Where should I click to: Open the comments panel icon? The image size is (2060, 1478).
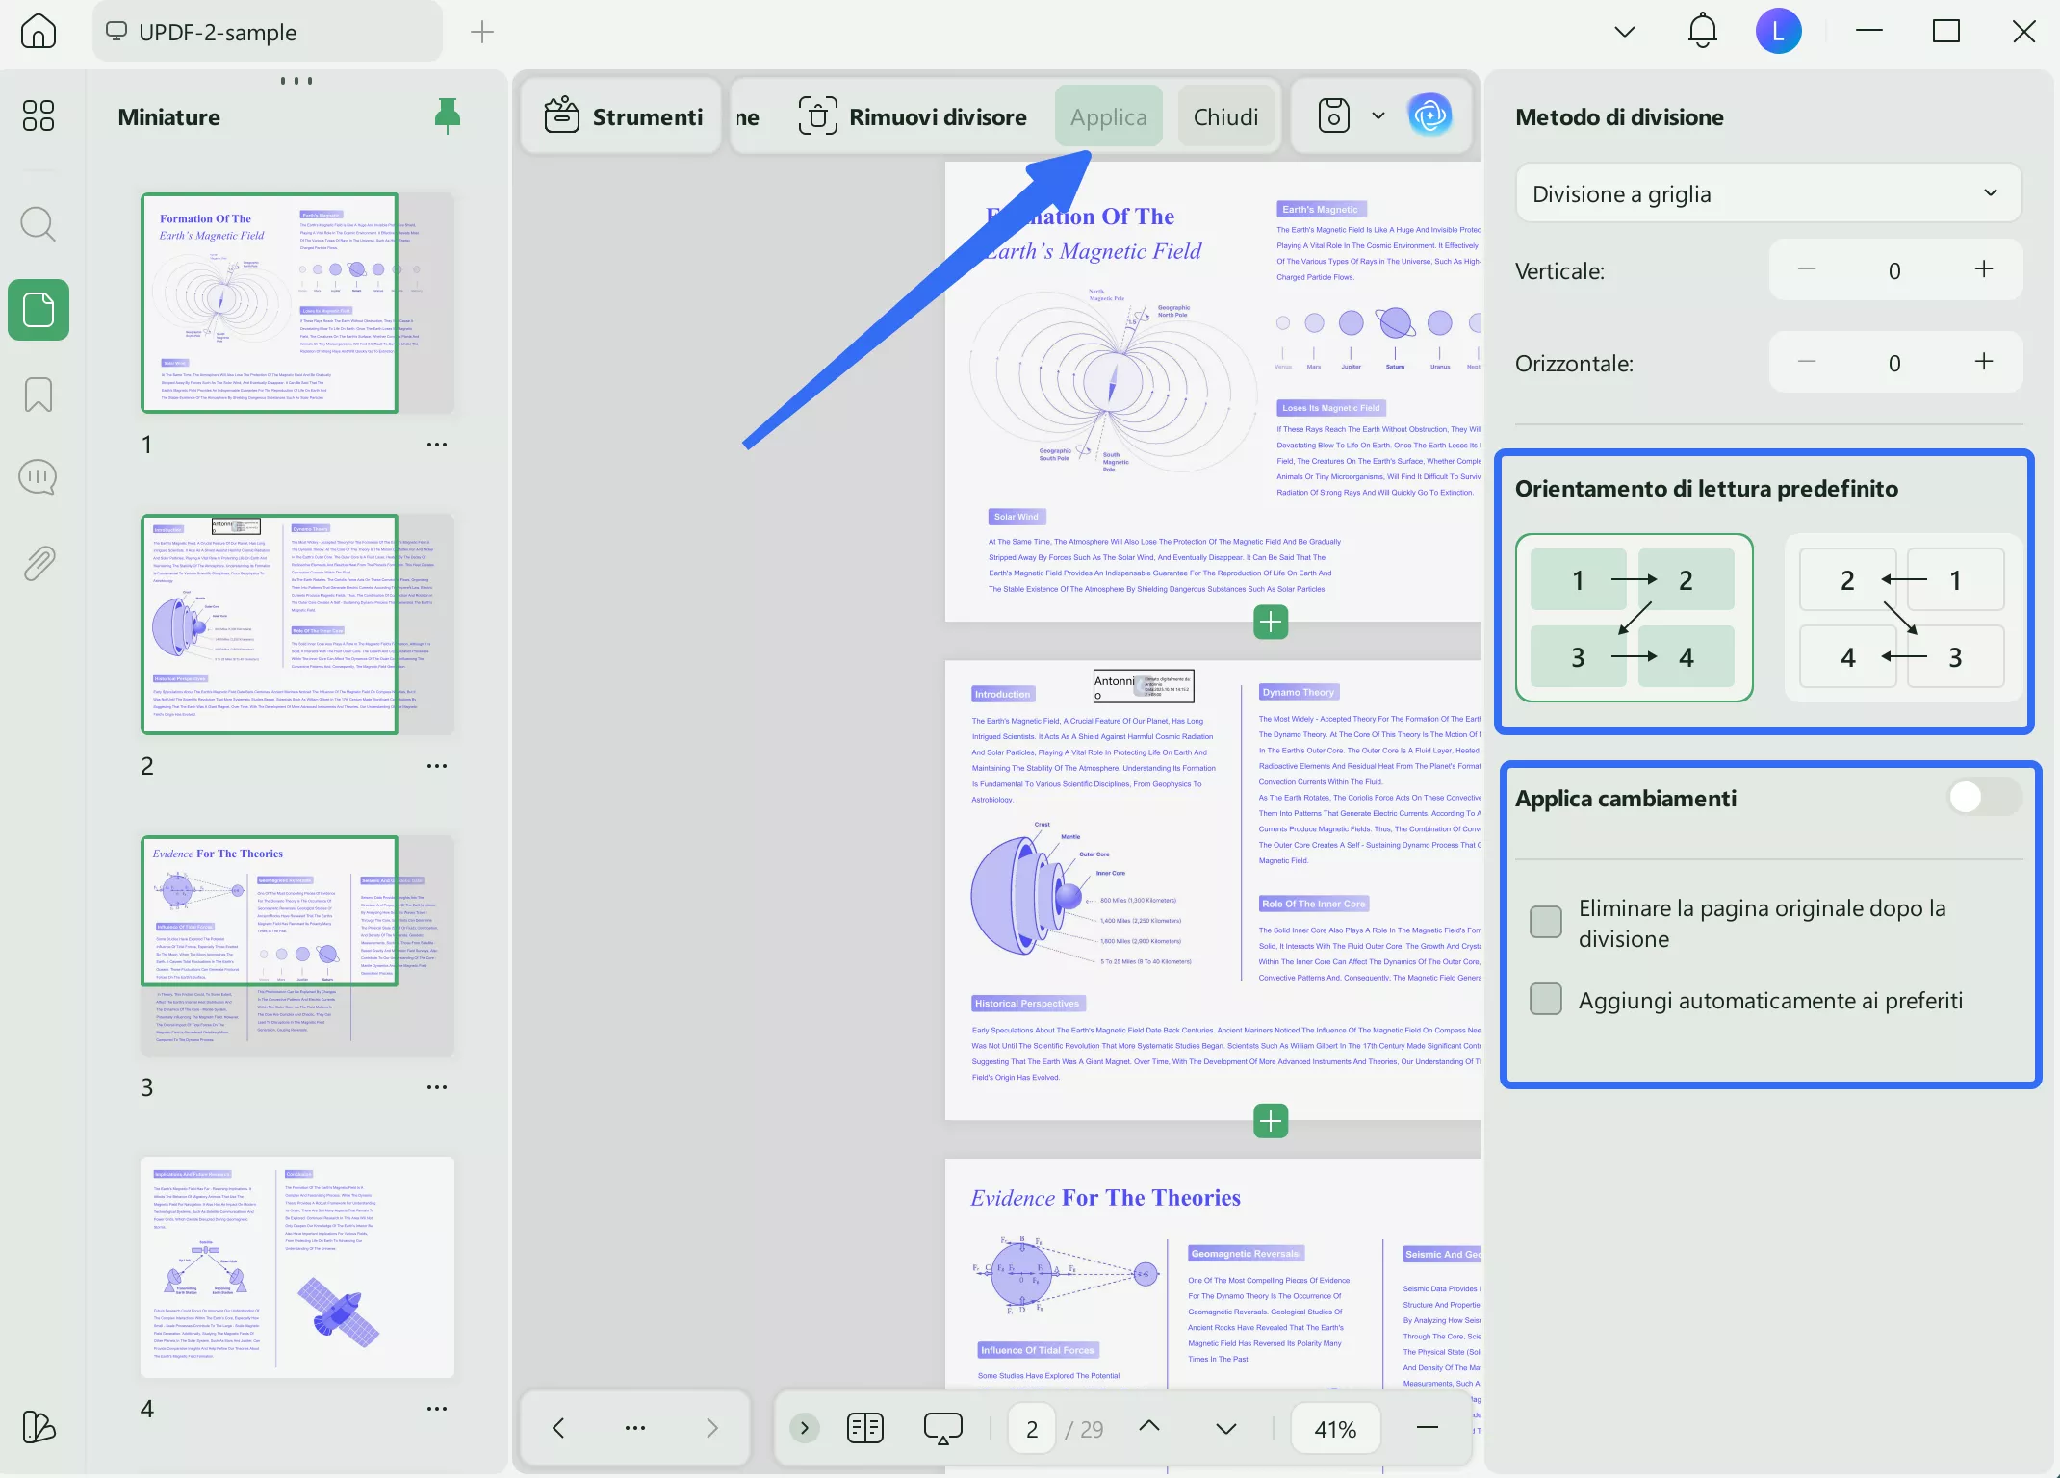pyautogui.click(x=39, y=477)
